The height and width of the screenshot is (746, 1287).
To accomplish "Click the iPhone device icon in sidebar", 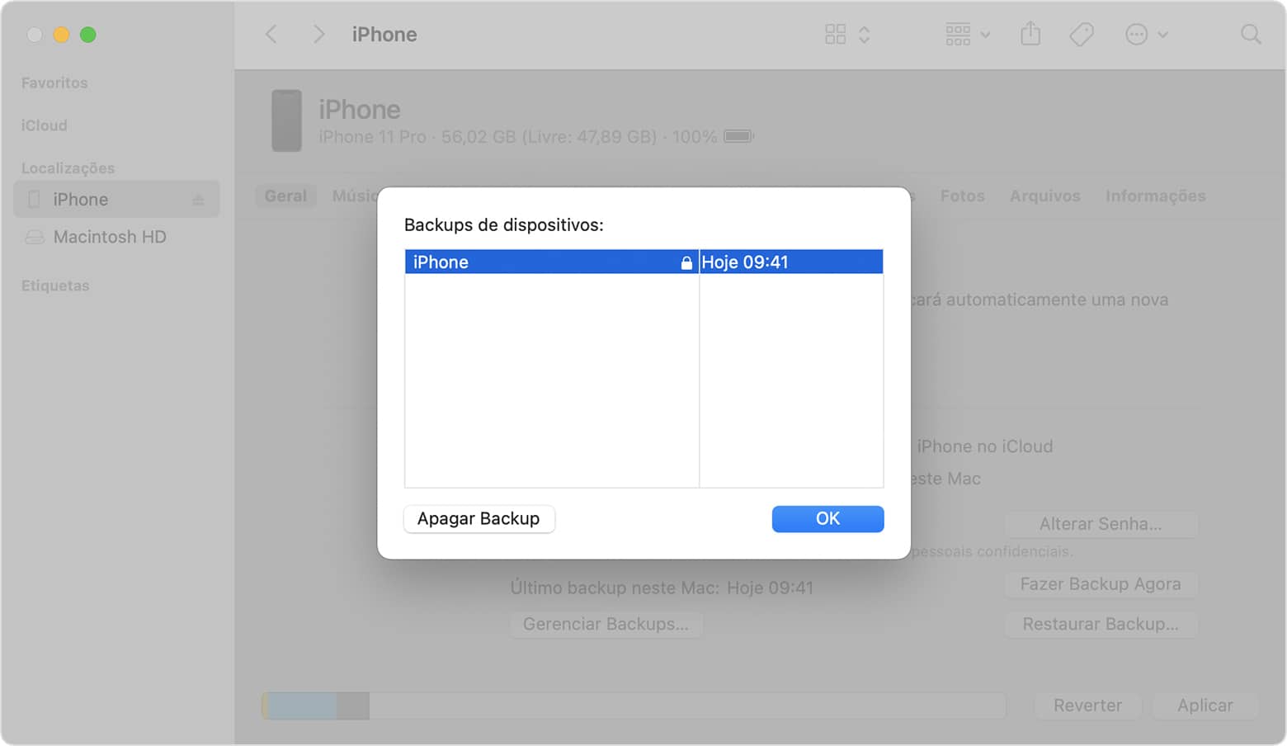I will 34,199.
